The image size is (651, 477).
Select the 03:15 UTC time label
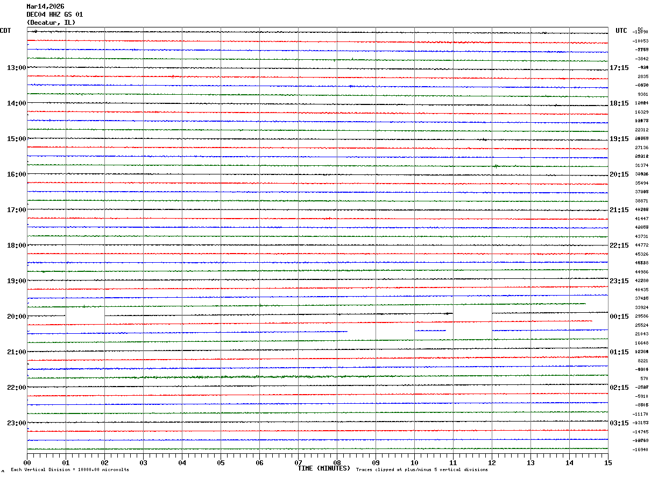point(619,423)
